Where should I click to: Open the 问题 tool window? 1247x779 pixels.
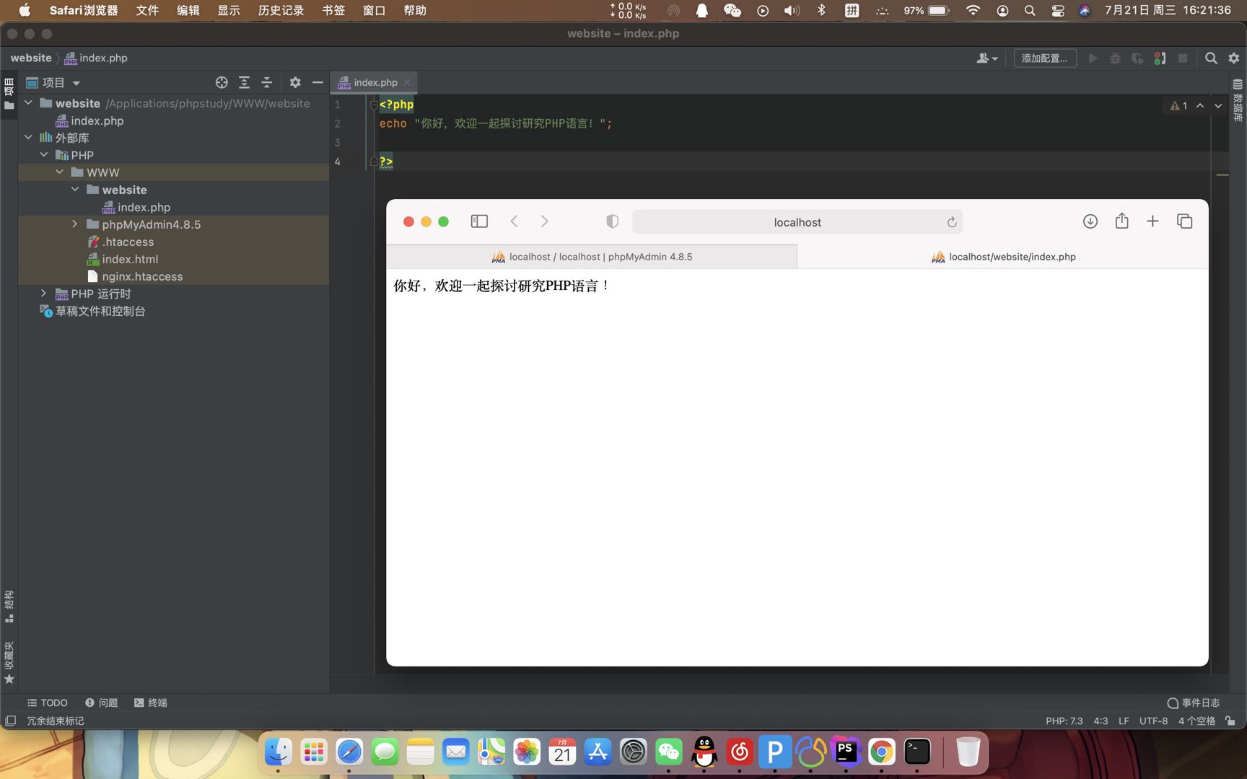pos(101,703)
